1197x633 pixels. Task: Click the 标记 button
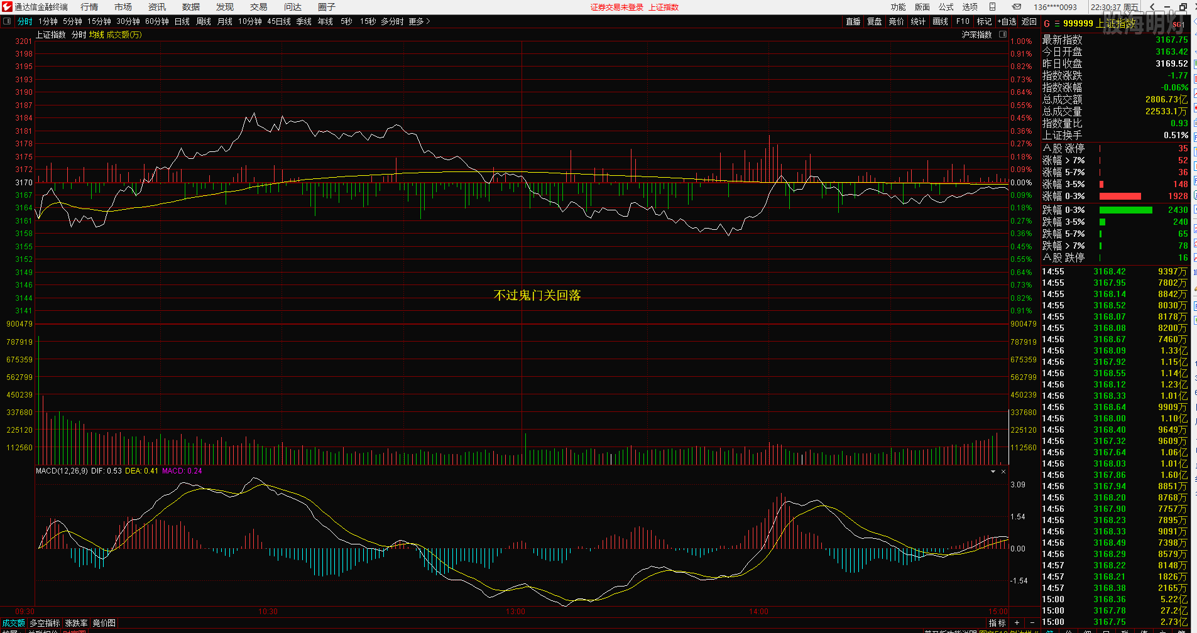(984, 21)
